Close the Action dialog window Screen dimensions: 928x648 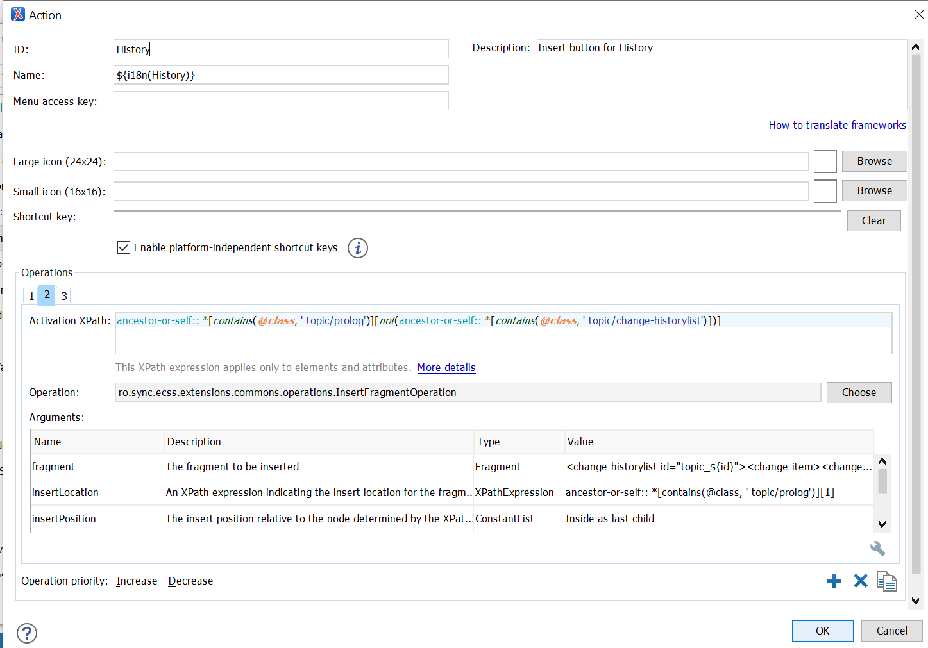(x=919, y=14)
